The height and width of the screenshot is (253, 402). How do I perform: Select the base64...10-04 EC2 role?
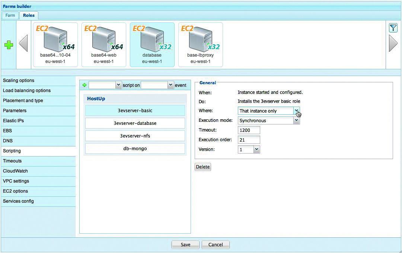tap(55, 39)
